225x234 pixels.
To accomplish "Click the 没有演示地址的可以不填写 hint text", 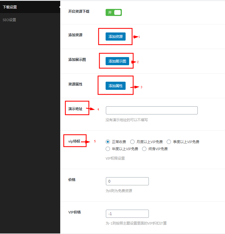I will (x=127, y=120).
